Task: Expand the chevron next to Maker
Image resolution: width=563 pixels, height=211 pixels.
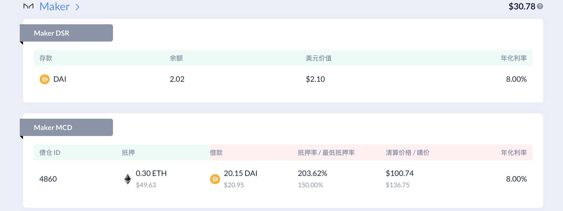Action: pyautogui.click(x=77, y=7)
